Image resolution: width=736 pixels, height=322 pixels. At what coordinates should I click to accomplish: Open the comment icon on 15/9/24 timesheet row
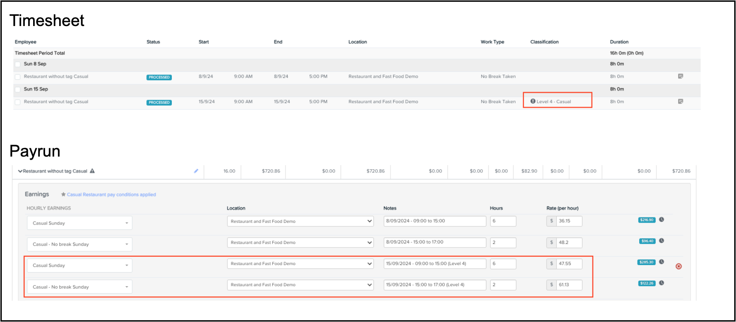click(680, 101)
